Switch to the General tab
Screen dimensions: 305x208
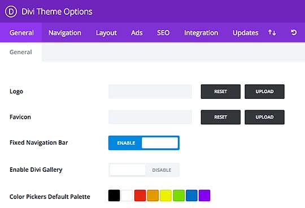click(21, 33)
